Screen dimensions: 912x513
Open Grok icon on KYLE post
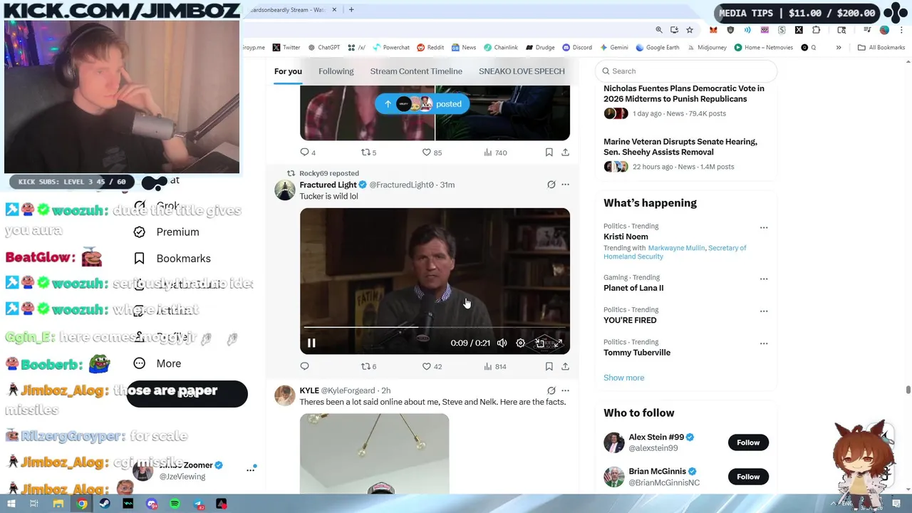(x=551, y=390)
